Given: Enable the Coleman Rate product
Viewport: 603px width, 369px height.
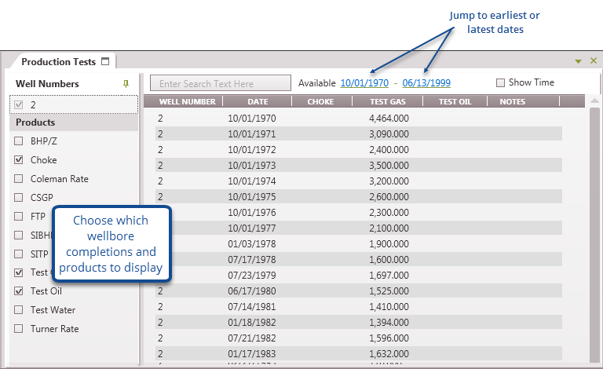Looking at the screenshot, I should tap(18, 179).
